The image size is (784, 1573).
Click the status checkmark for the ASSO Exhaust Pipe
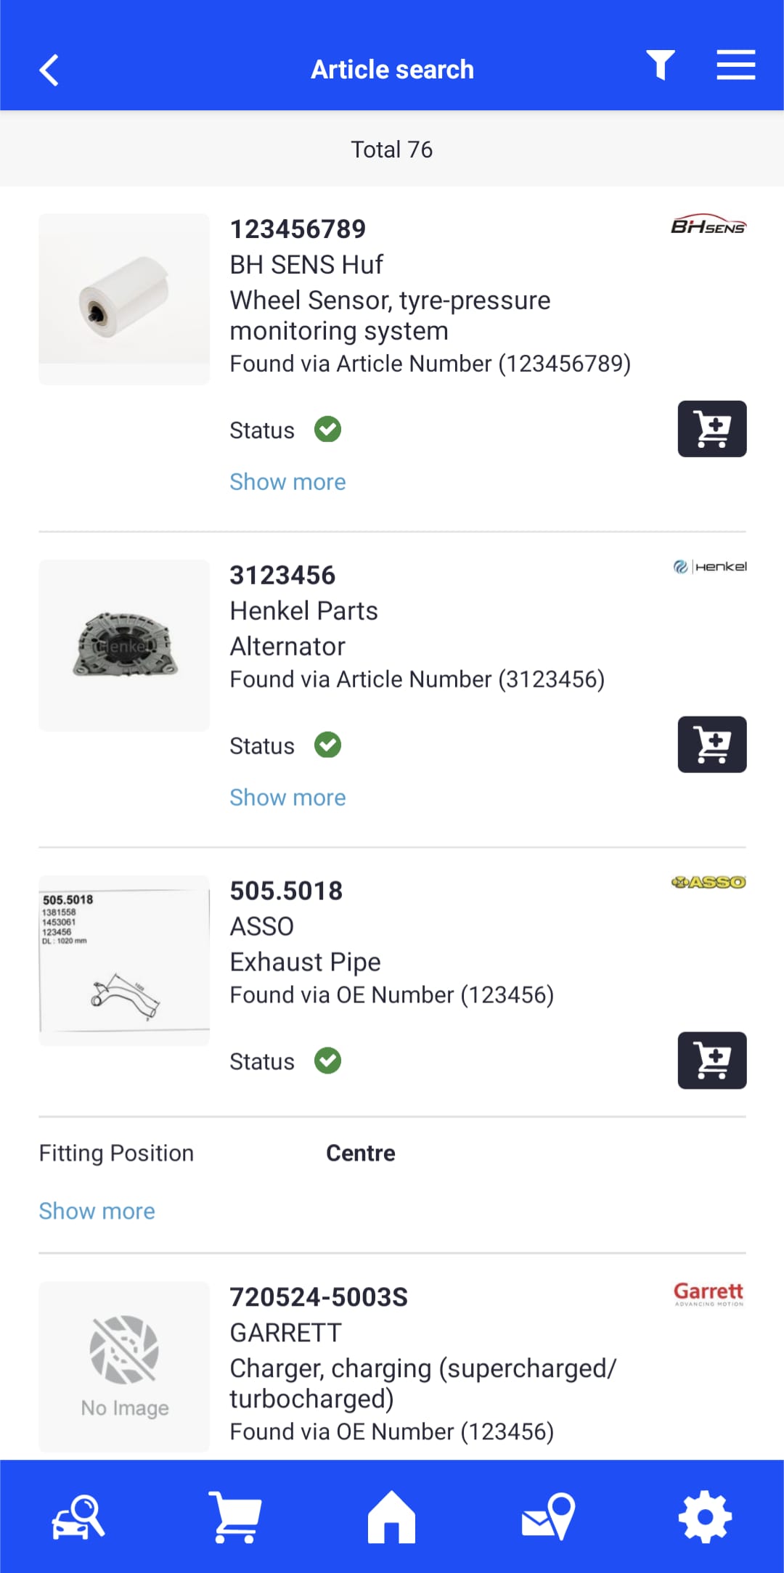(330, 1061)
